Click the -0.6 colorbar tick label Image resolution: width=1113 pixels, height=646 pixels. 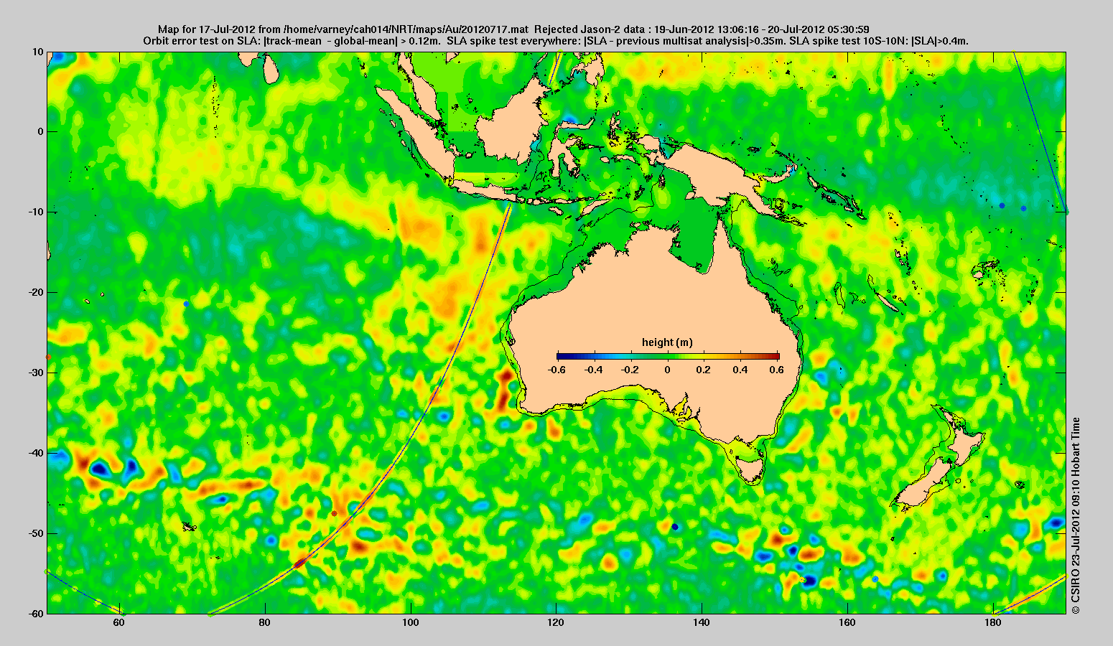pyautogui.click(x=556, y=370)
